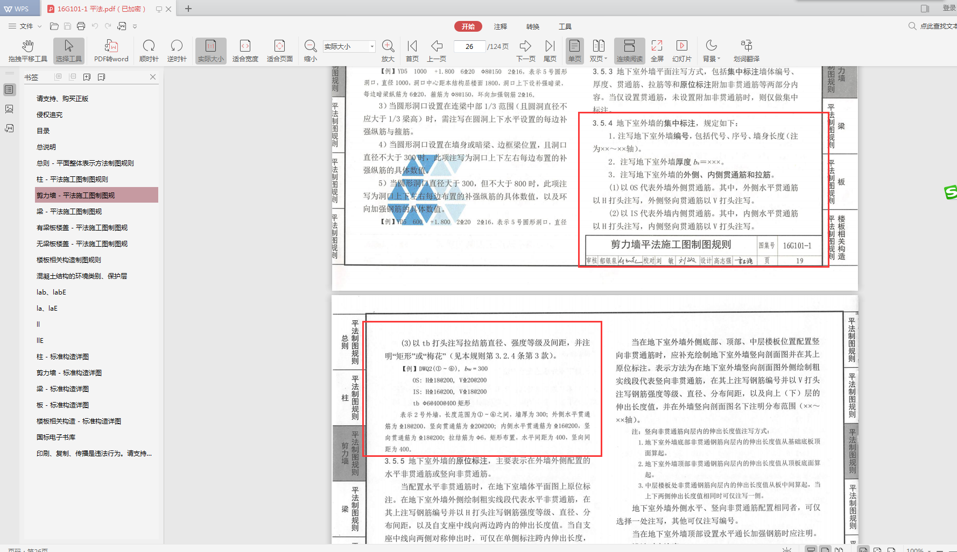Image resolution: width=957 pixels, height=552 pixels.
Task: Click the undo arrow icon
Action: [x=95, y=26]
